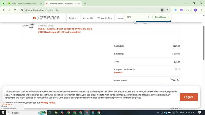This screenshot has width=205, height=115.
Task: Open the blue shield extension
Action: click(176, 10)
